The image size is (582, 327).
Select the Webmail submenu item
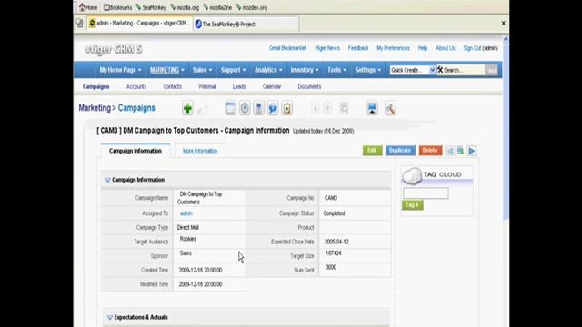click(206, 87)
